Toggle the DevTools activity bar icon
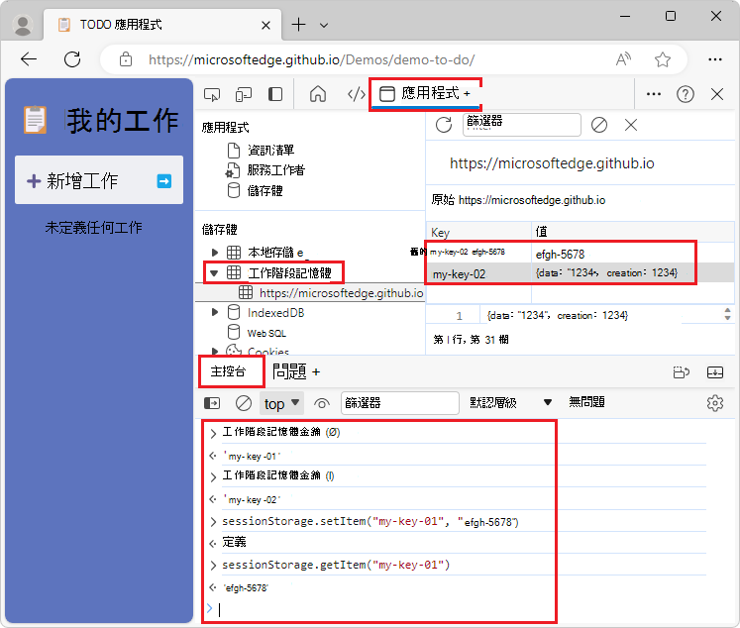 tap(275, 94)
